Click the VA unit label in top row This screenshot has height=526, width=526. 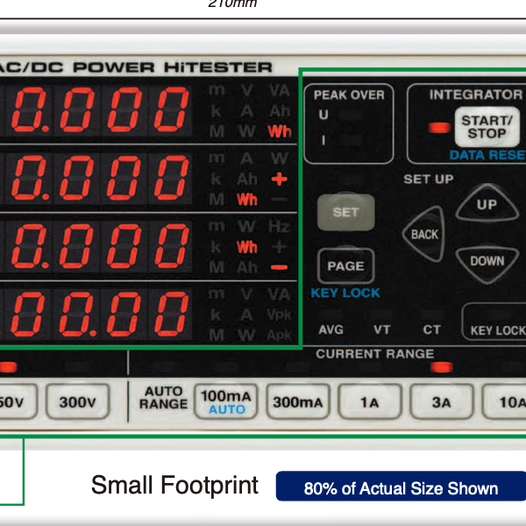click(x=280, y=90)
